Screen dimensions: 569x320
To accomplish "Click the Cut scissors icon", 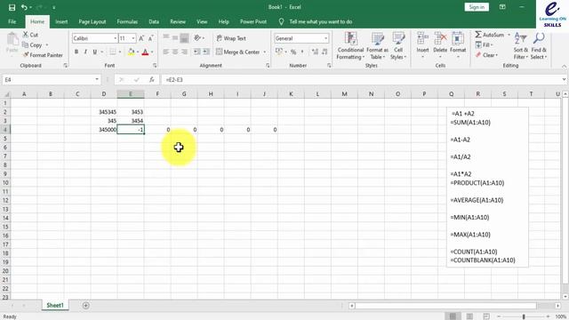I will pos(26,35).
